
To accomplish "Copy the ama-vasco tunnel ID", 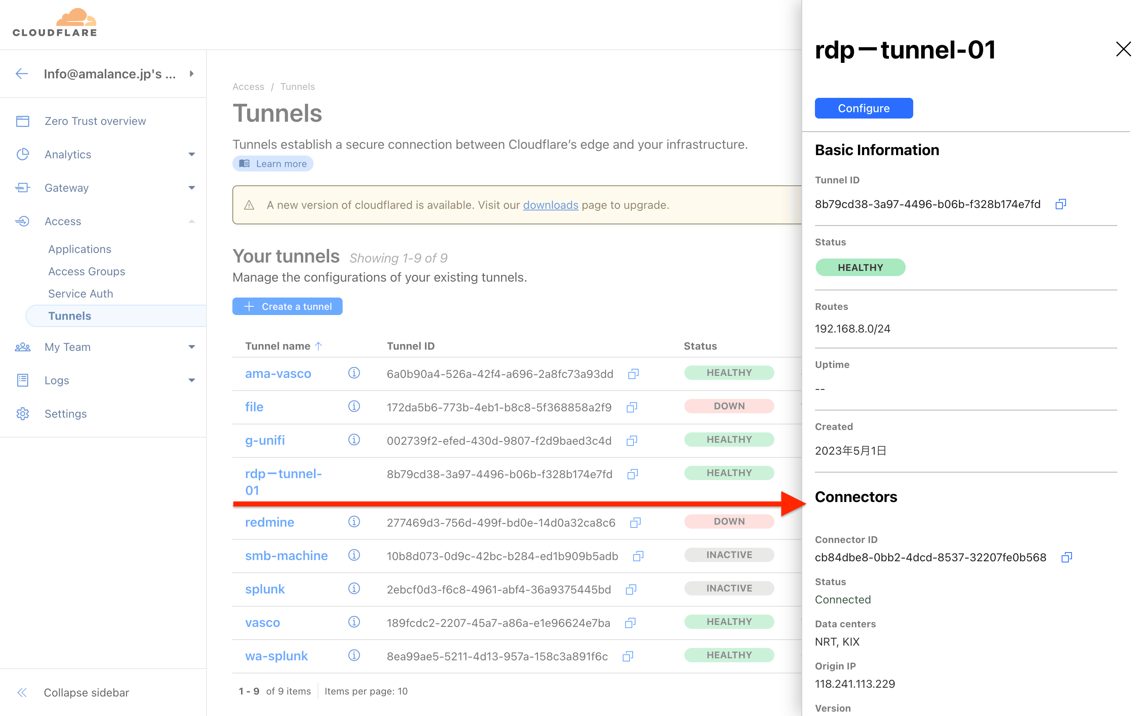I will point(633,374).
